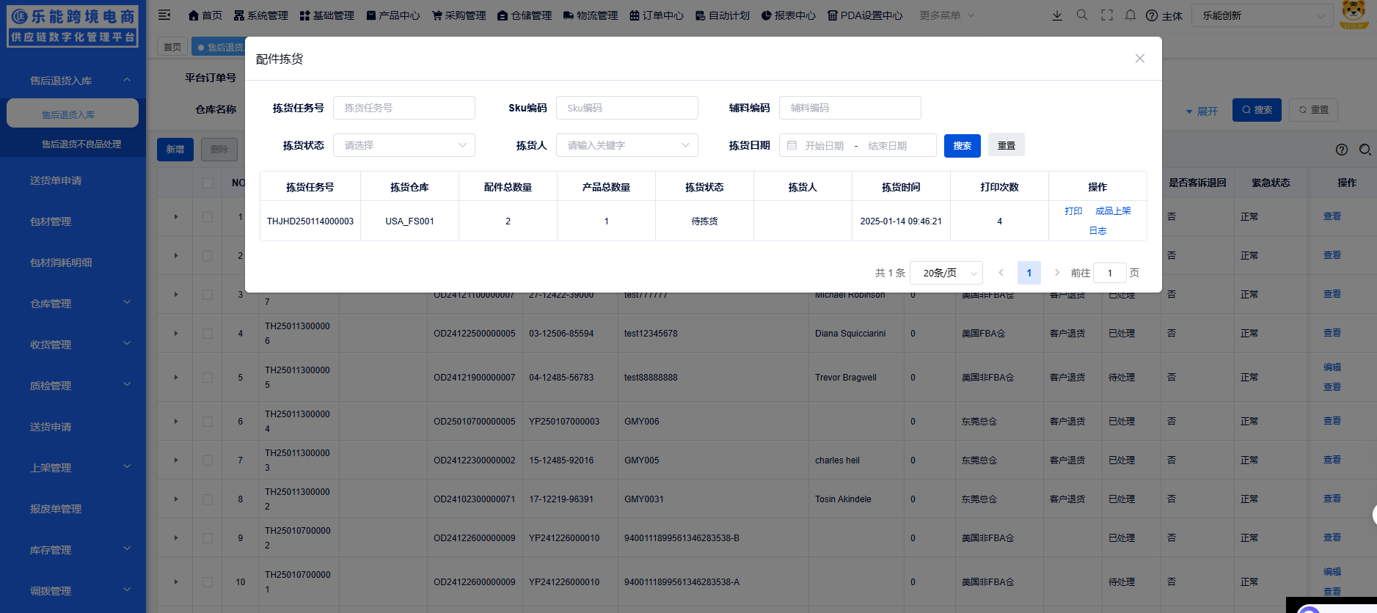Open the 拣货状态 dropdown
The image size is (1377, 613).
403,145
